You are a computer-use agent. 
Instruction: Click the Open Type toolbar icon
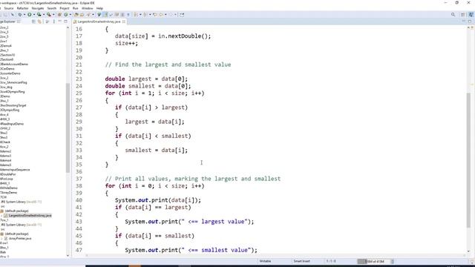[76, 15]
